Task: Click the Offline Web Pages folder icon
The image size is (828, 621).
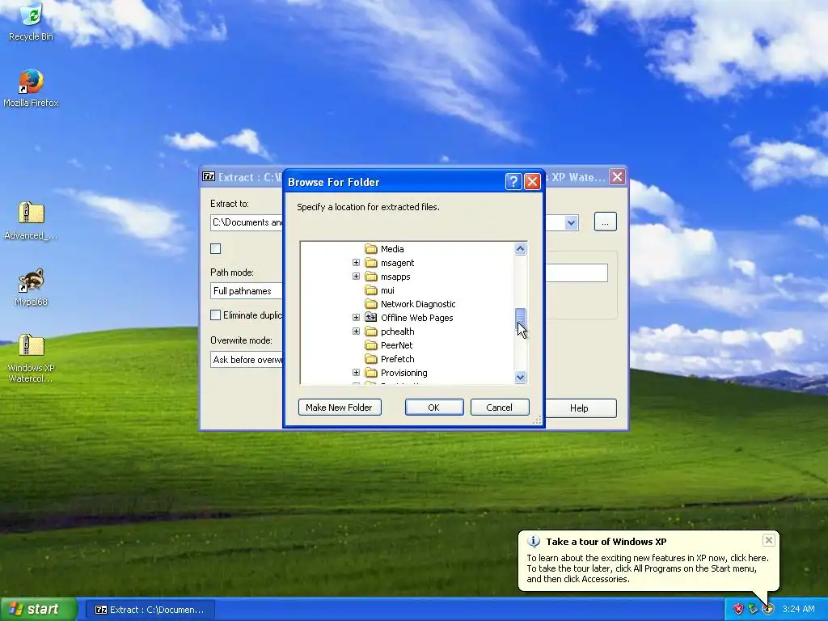Action: point(371,317)
